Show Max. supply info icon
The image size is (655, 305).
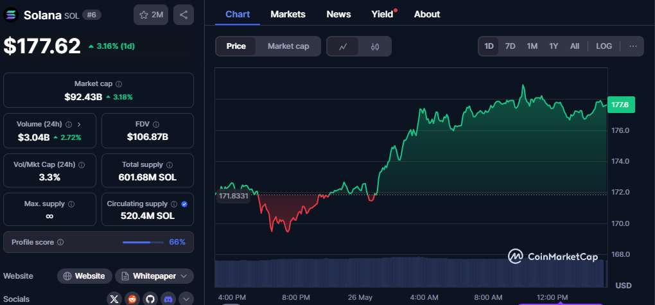[x=71, y=204]
